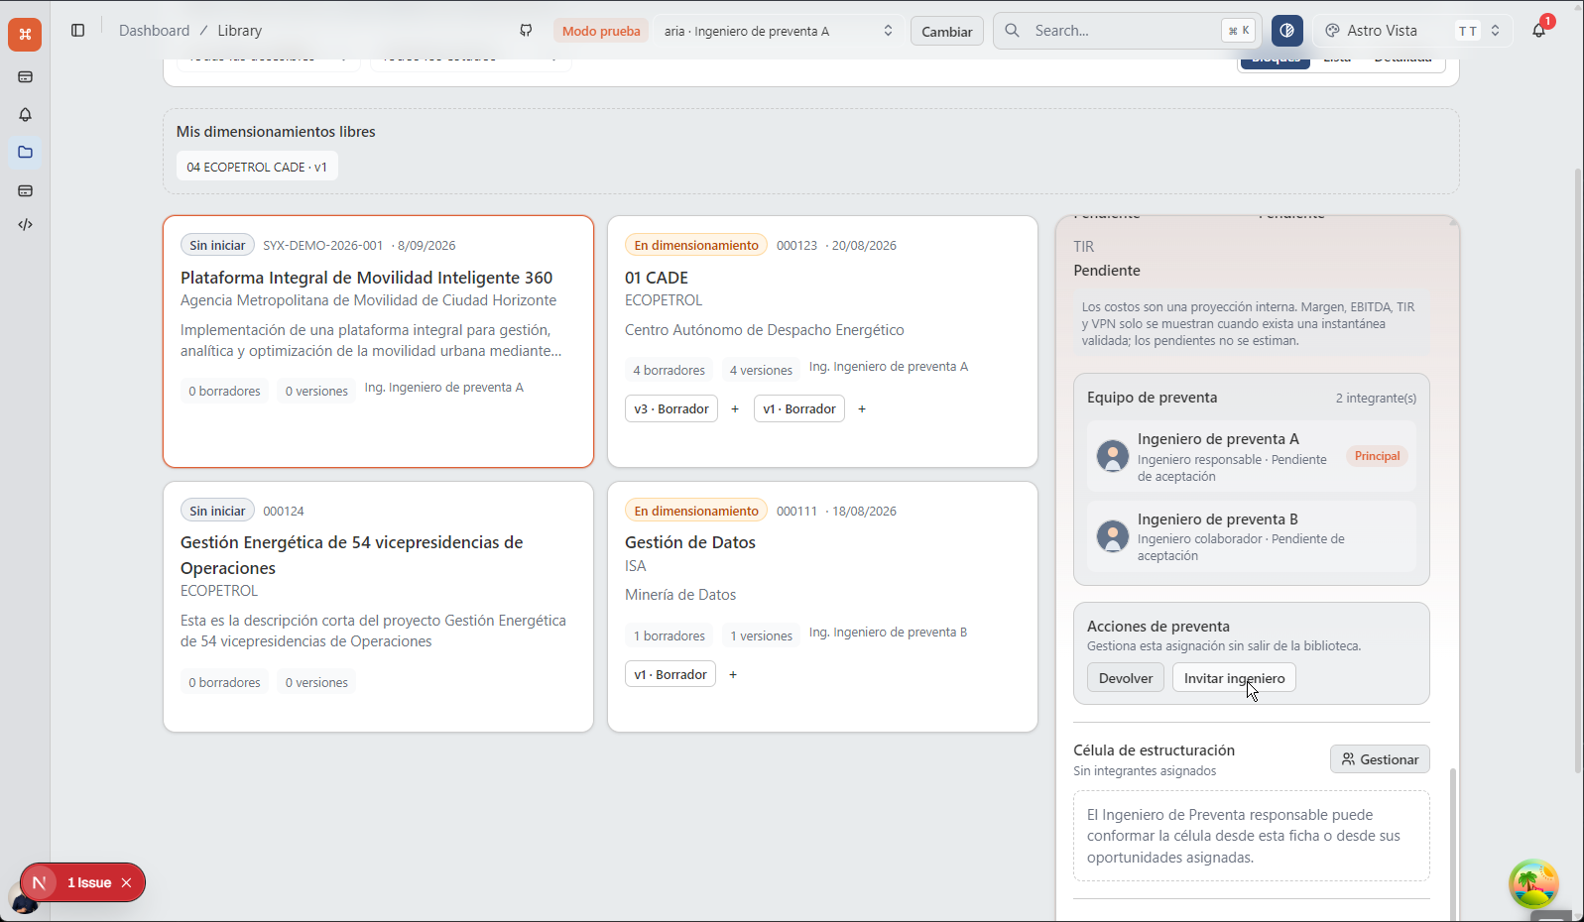Click the beach island floating icon

[1533, 883]
